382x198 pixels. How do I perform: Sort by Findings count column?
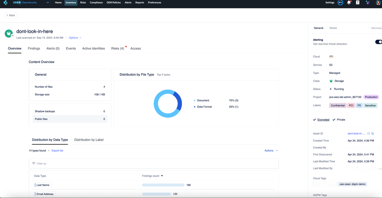(x=152, y=176)
